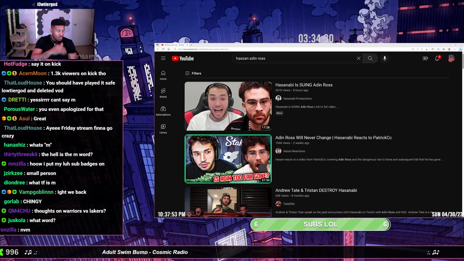Click Asul username in chat

pos(24,119)
